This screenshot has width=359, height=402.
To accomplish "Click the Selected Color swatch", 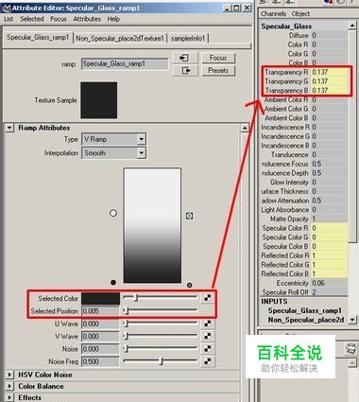I will [x=100, y=298].
